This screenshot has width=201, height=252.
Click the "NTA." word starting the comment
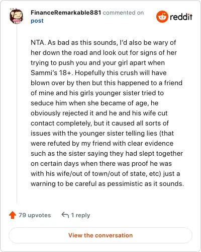38,42
